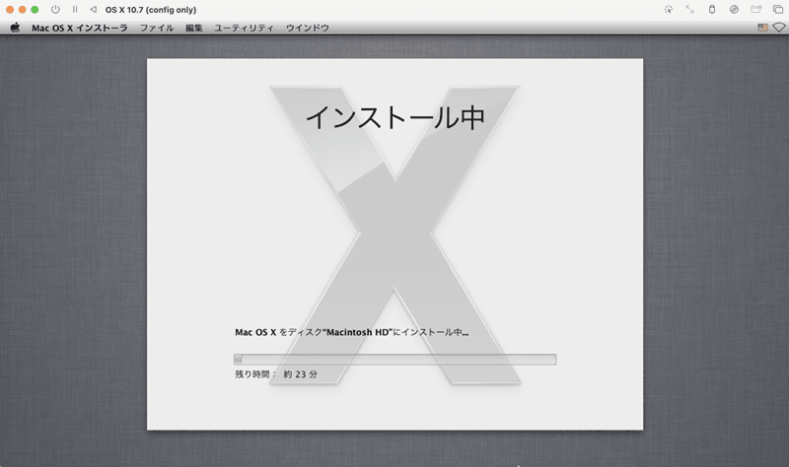Minimize the VM window with yellow button
This screenshot has width=789, height=467.
[x=22, y=10]
